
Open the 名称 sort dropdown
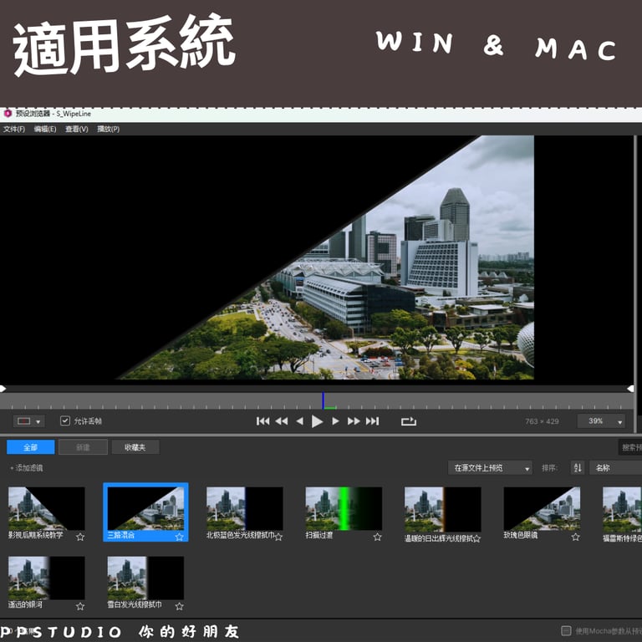[615, 467]
